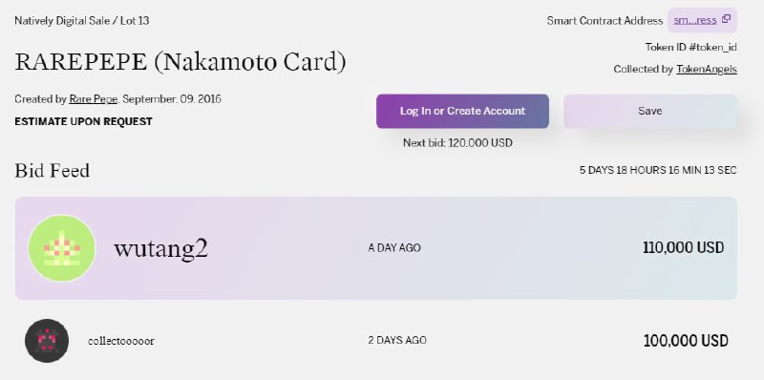Select the collectooooor bidder name
The image size is (764, 380).
pyautogui.click(x=121, y=341)
